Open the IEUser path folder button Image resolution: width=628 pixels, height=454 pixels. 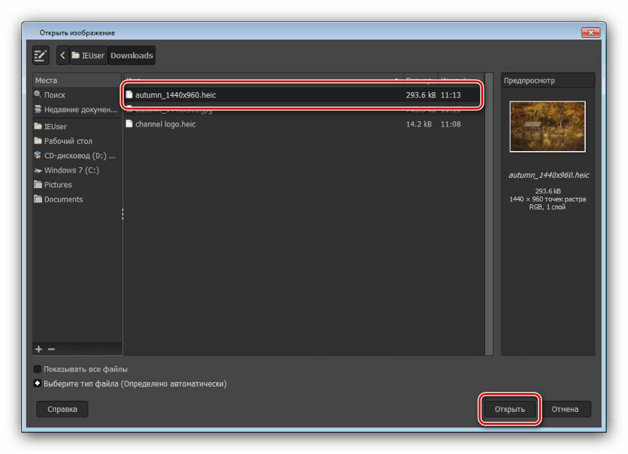click(x=88, y=55)
